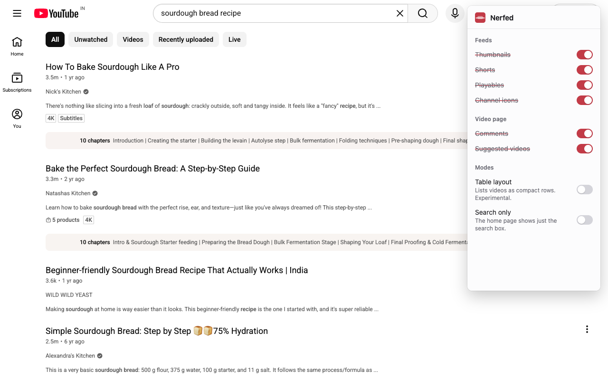This screenshot has height=380, width=608.
Task: Toggle the Thumbnails switch in Nerfed
Action: (x=585, y=55)
